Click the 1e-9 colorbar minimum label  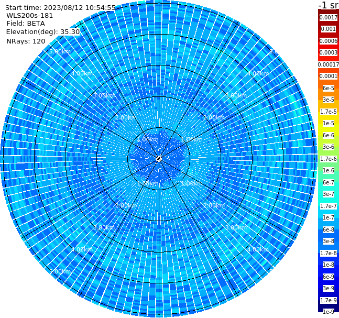pyautogui.click(x=329, y=312)
